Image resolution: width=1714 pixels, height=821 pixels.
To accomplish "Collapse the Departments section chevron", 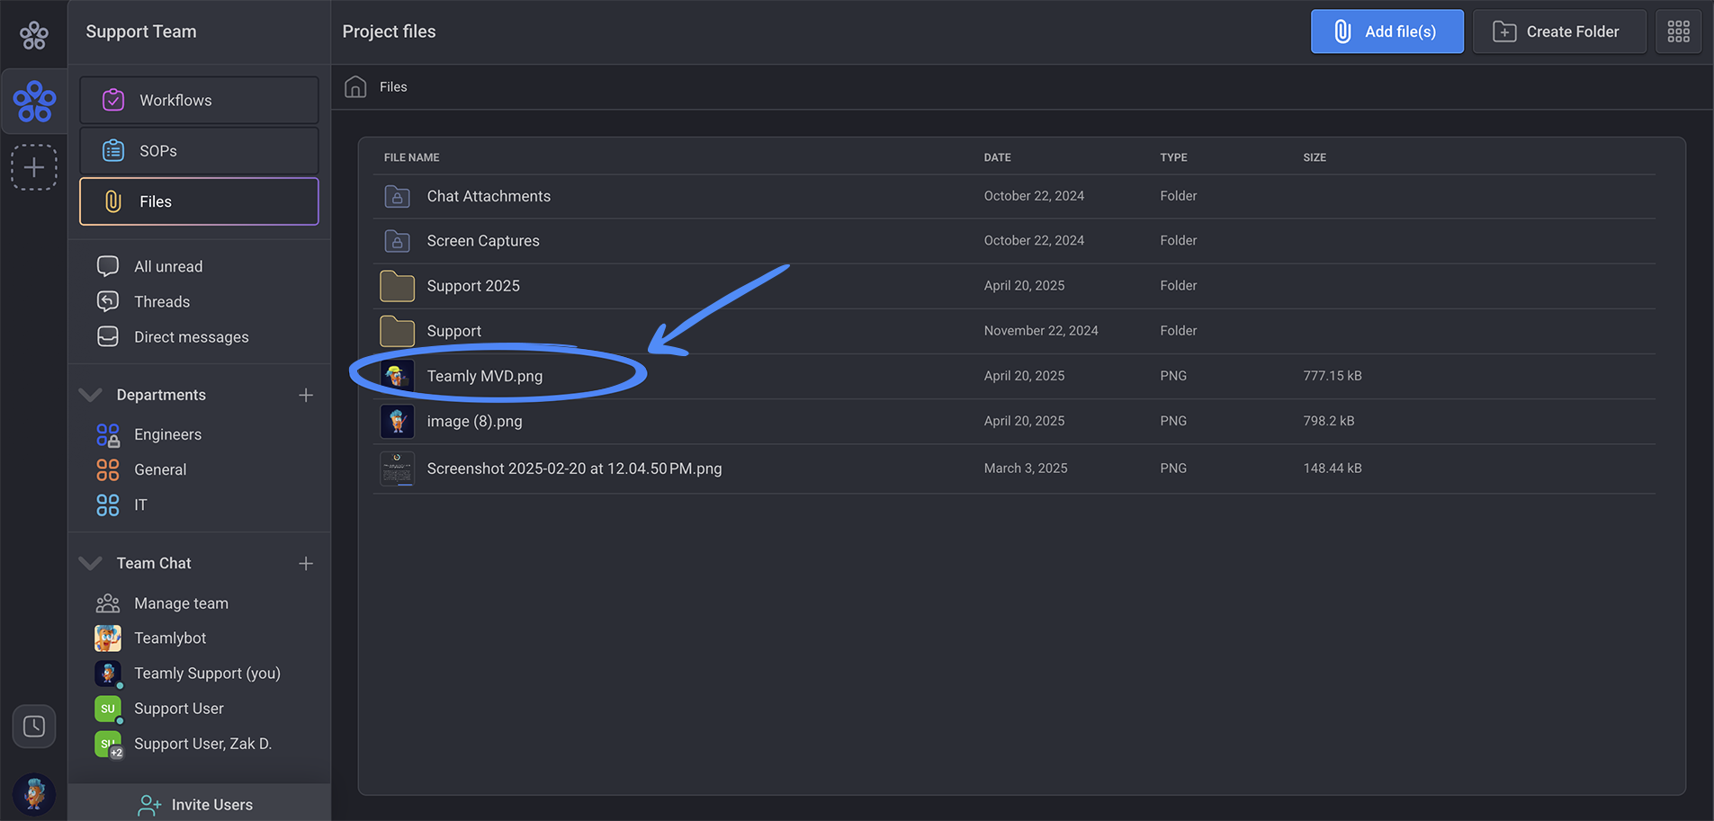I will [91, 395].
